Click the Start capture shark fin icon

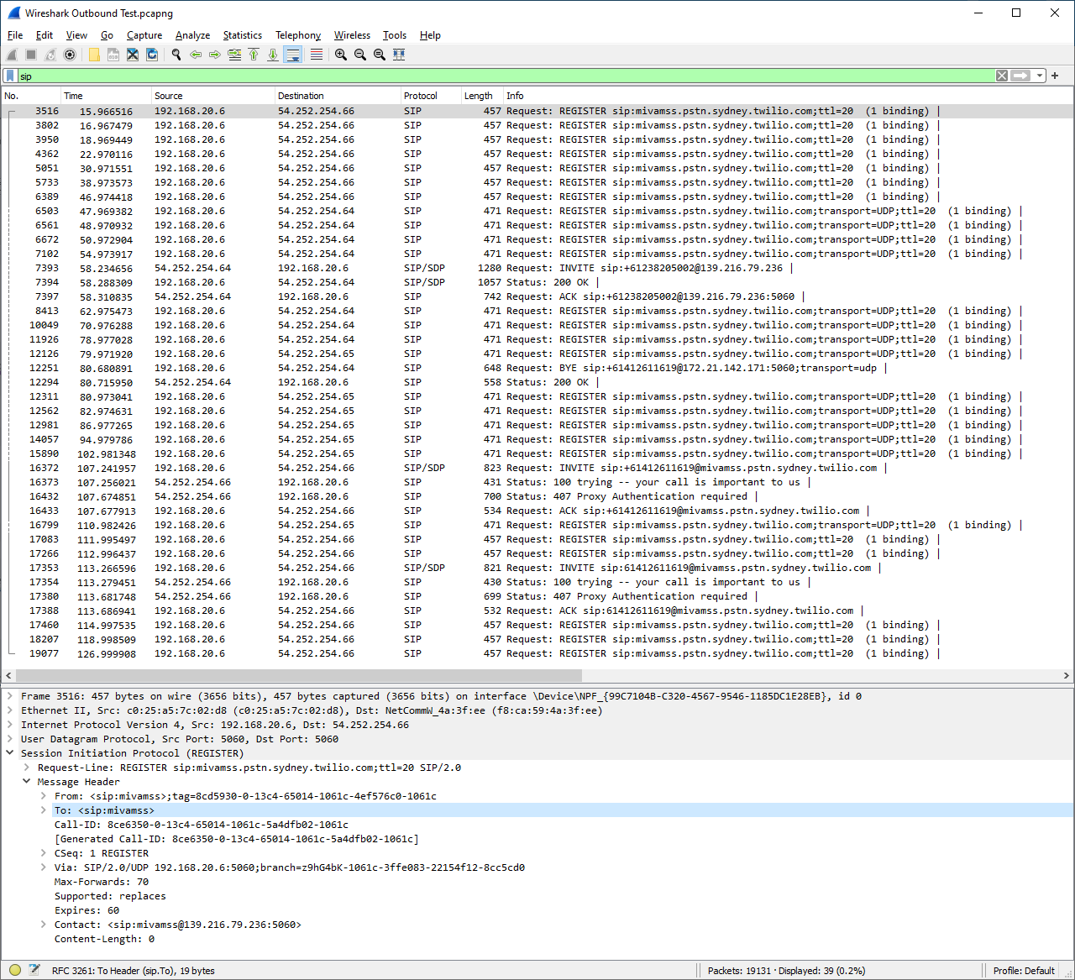click(x=12, y=55)
